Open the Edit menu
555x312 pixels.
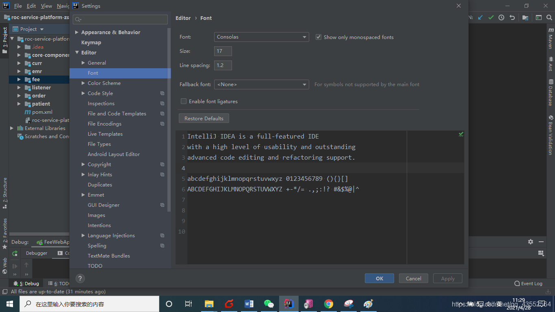click(31, 6)
